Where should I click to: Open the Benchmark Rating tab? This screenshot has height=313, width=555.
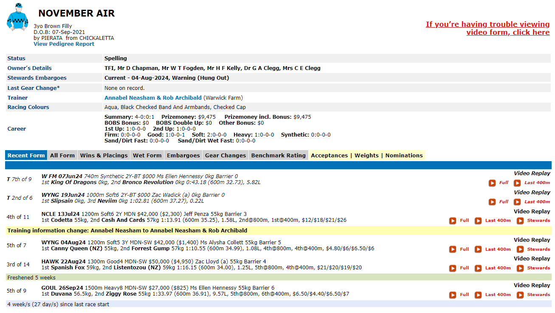[x=278, y=156]
